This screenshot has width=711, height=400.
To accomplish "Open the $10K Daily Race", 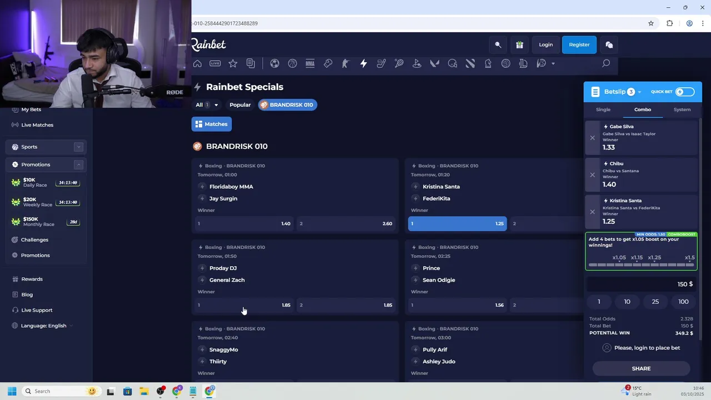I will click(x=46, y=182).
